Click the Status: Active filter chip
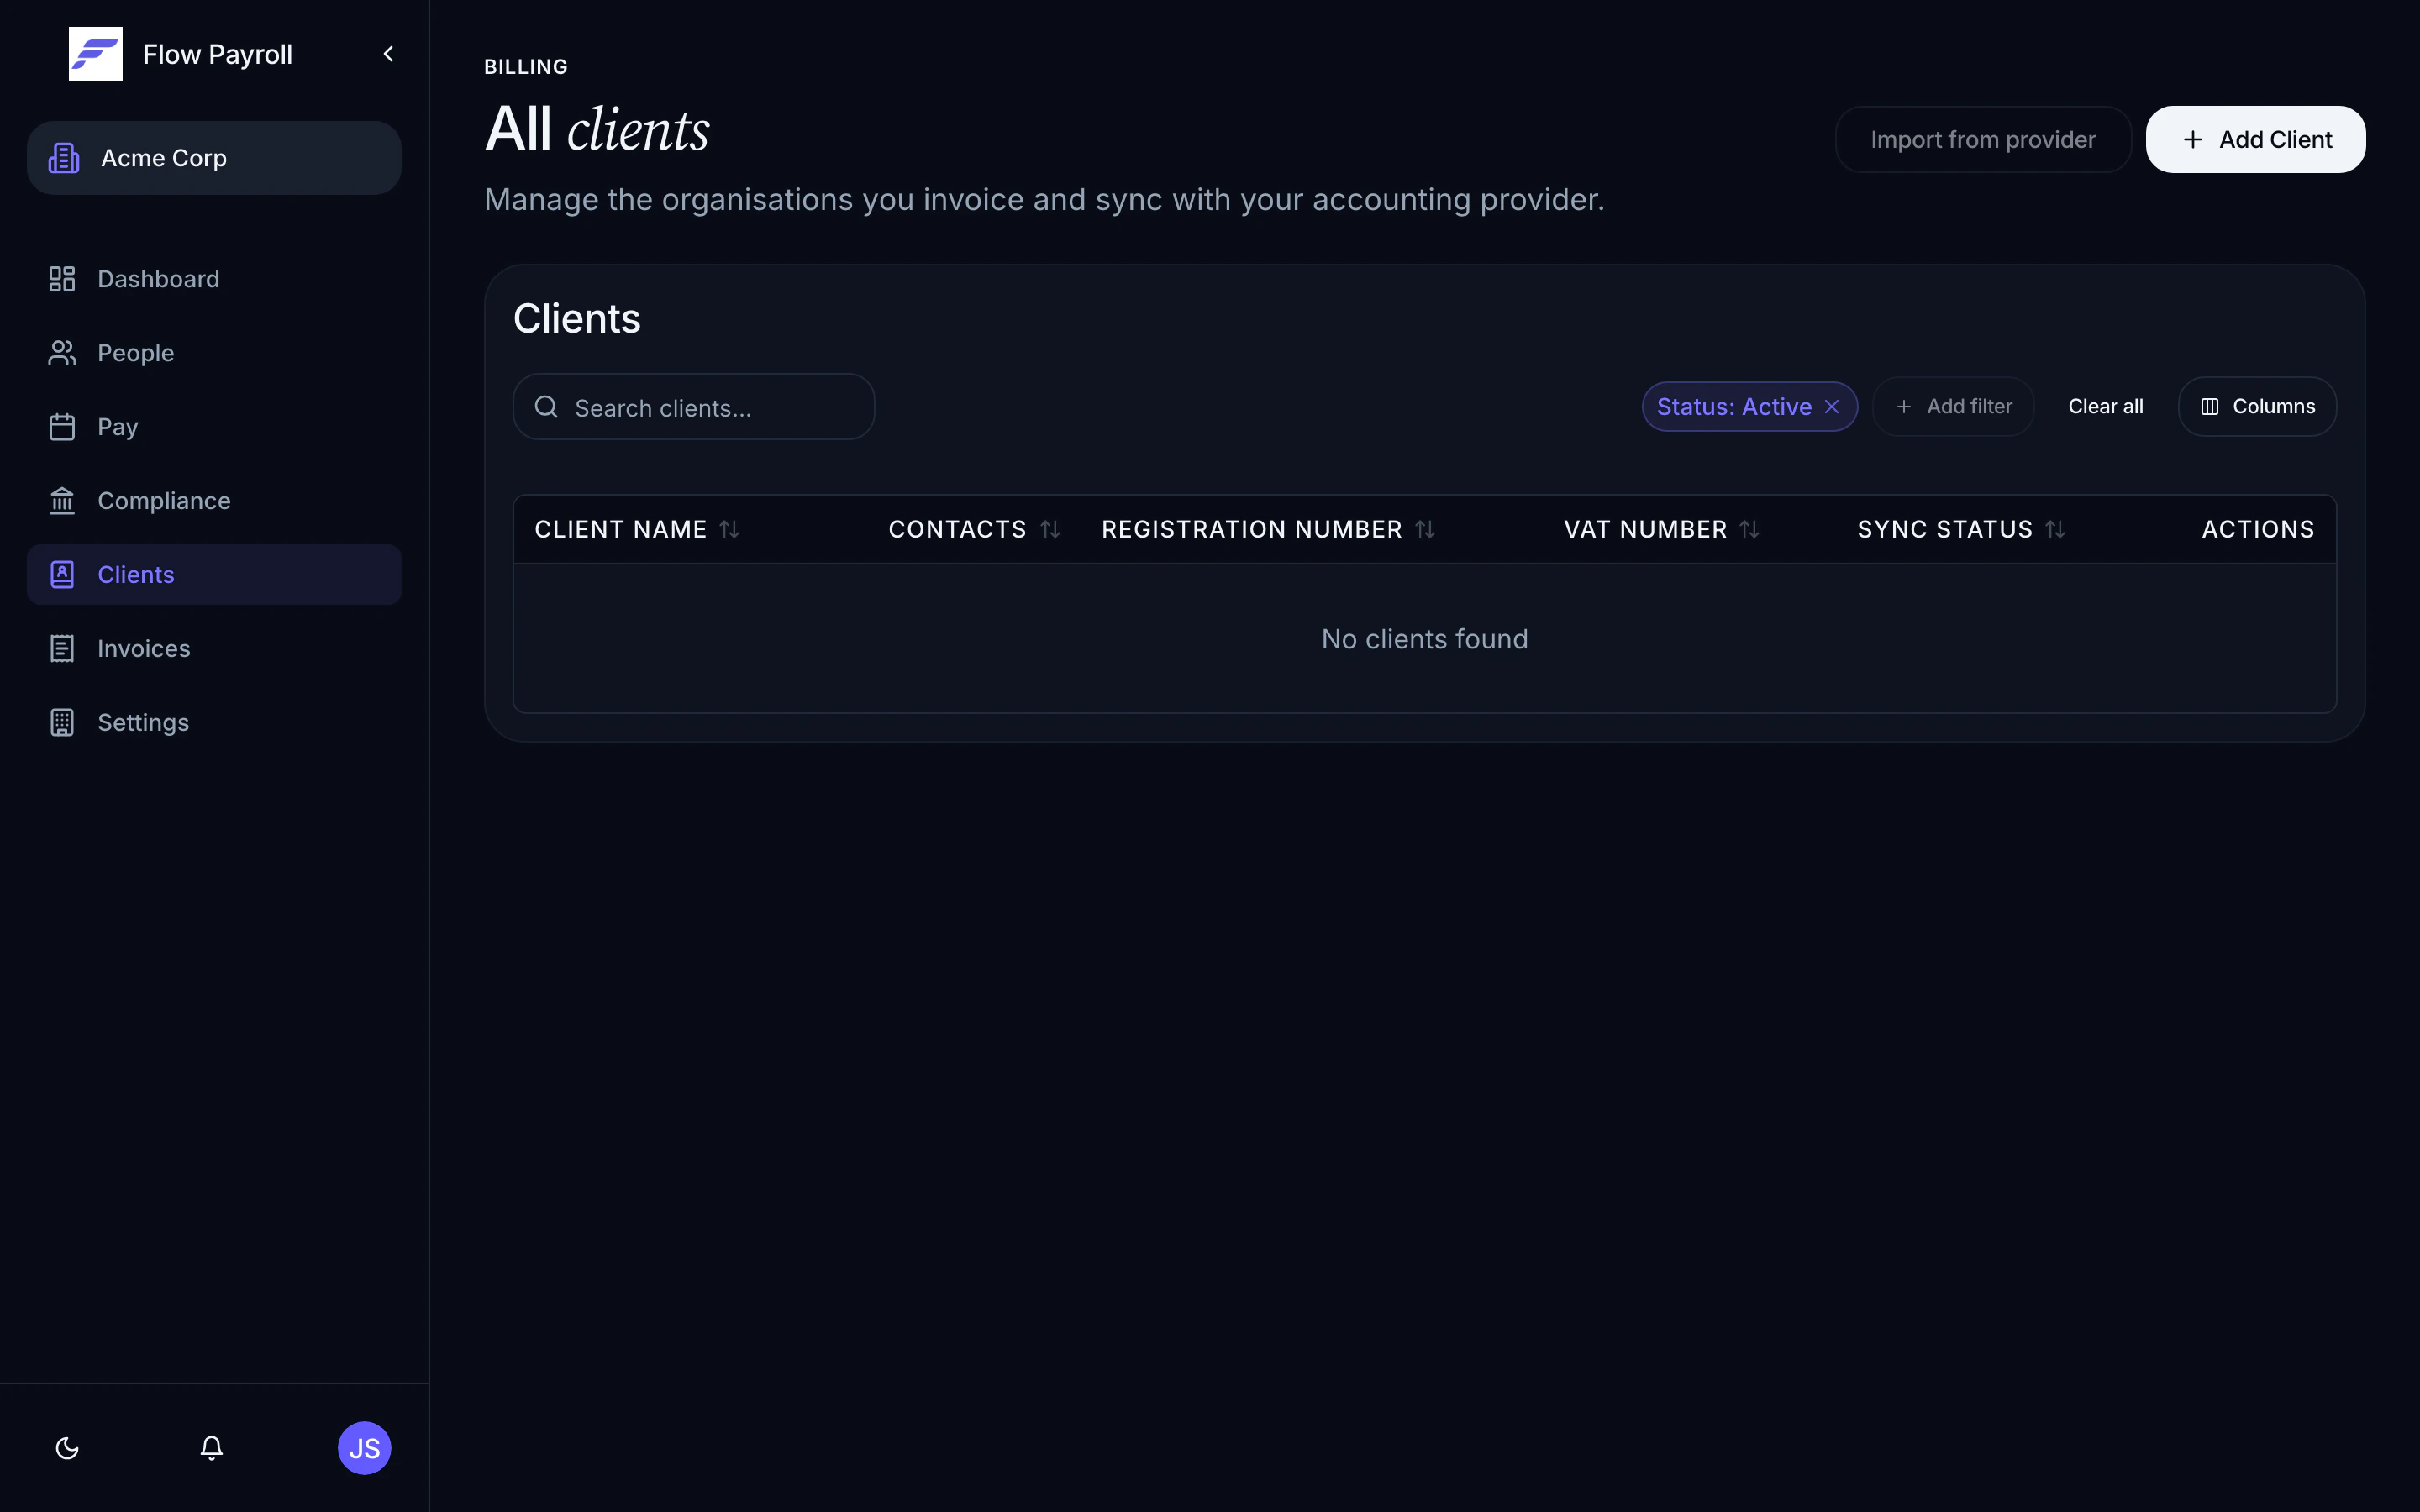This screenshot has width=2420, height=1512. 1750,407
